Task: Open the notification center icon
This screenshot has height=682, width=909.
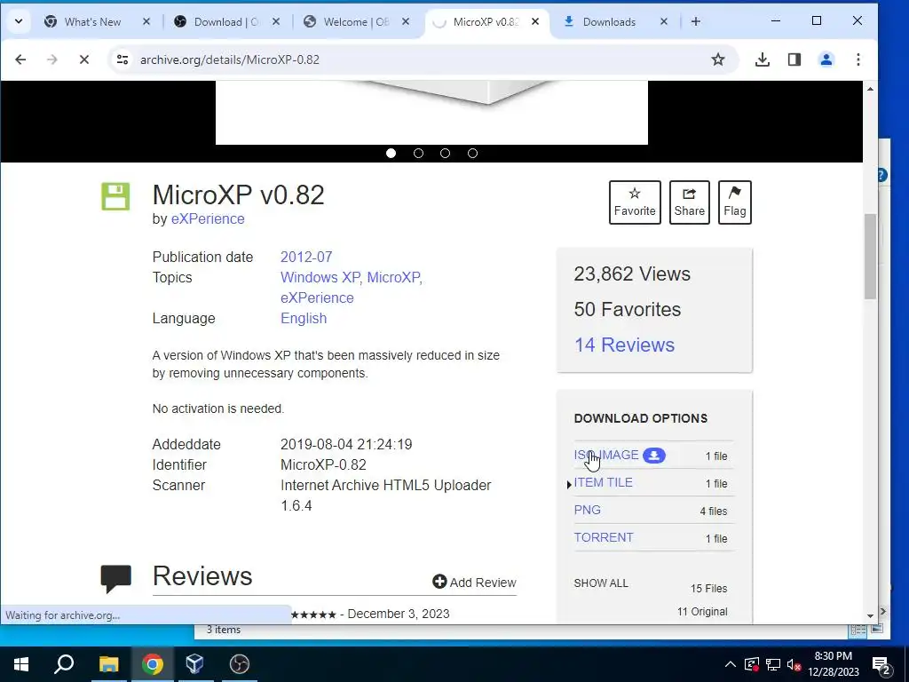Action: pos(881,664)
